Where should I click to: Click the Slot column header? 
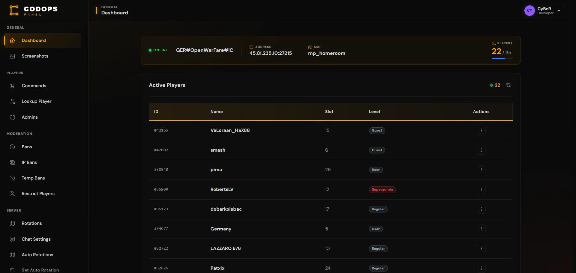[x=329, y=111]
